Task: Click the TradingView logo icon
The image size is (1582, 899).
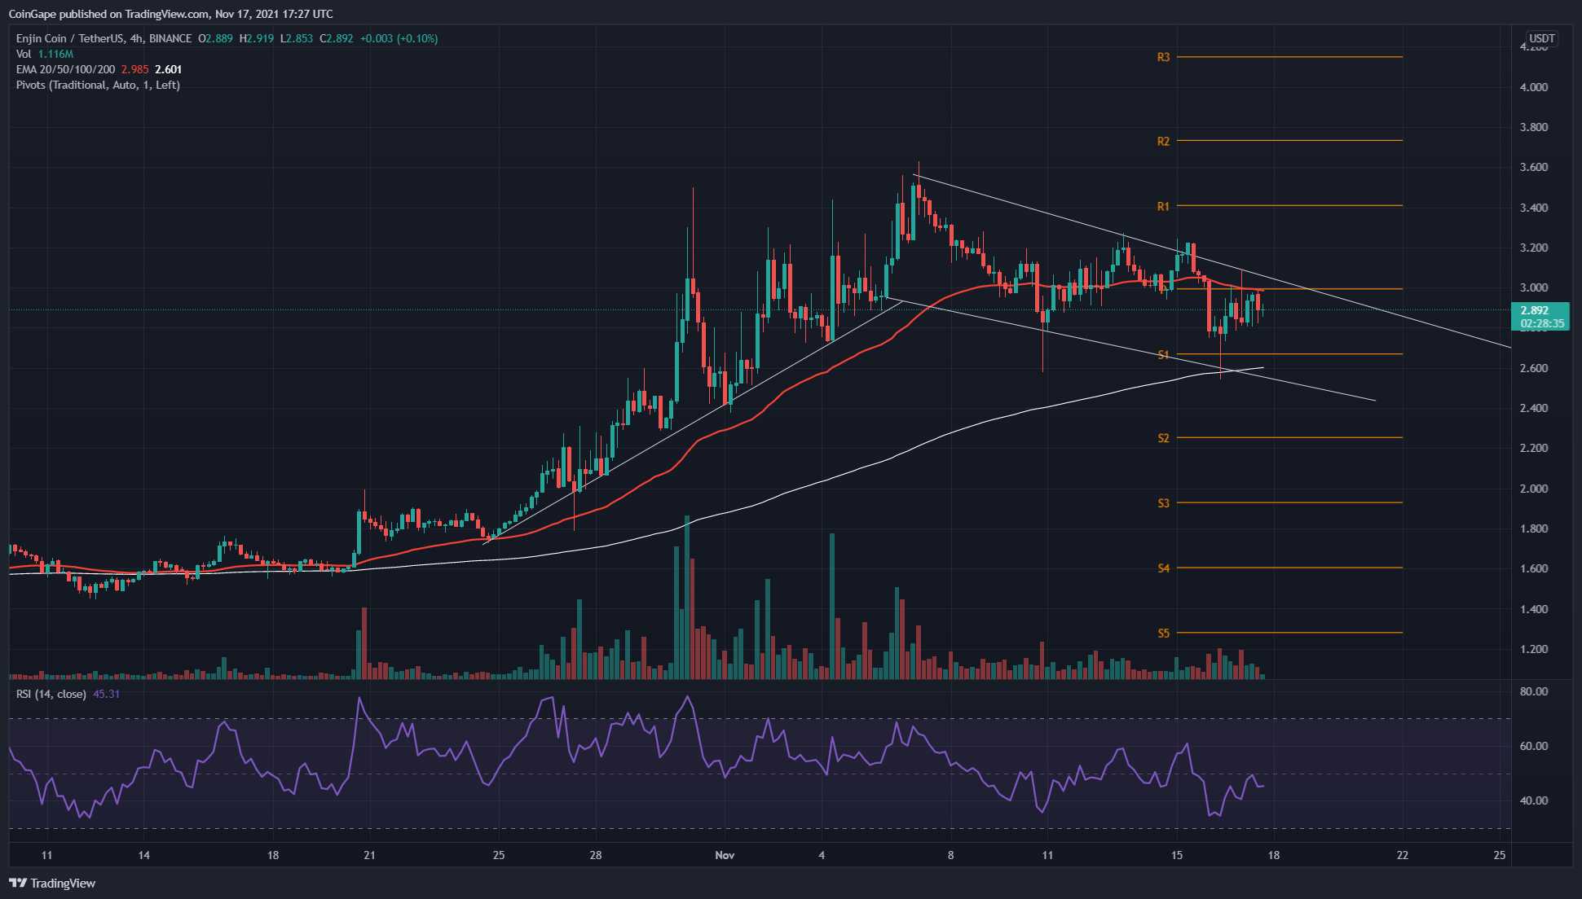Action: click(x=18, y=883)
